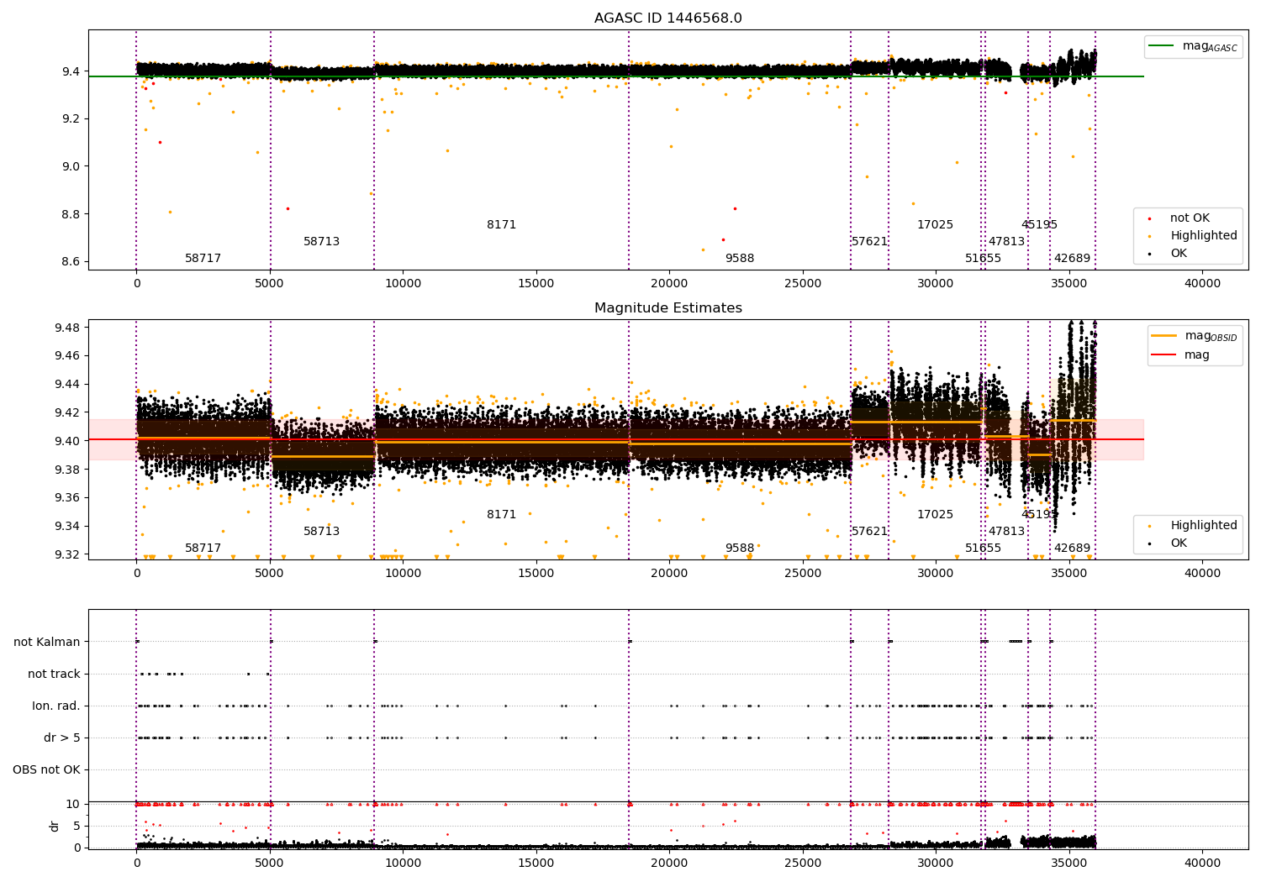Click the green line sample in mag AGASC legend

point(1162,46)
